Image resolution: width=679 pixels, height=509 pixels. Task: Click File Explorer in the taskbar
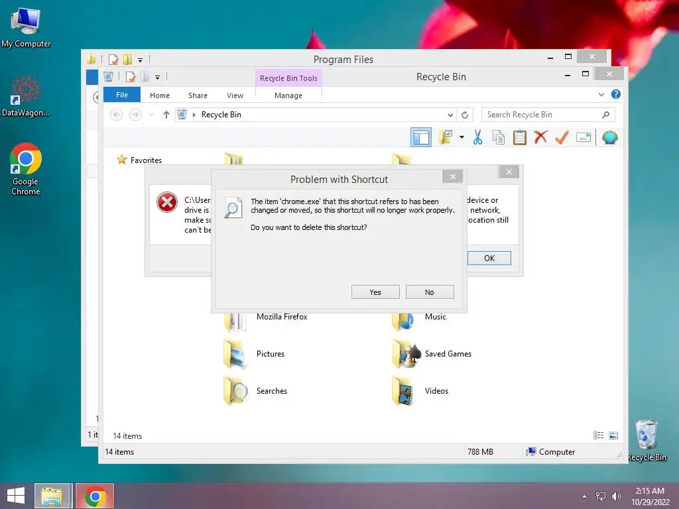[x=52, y=496]
